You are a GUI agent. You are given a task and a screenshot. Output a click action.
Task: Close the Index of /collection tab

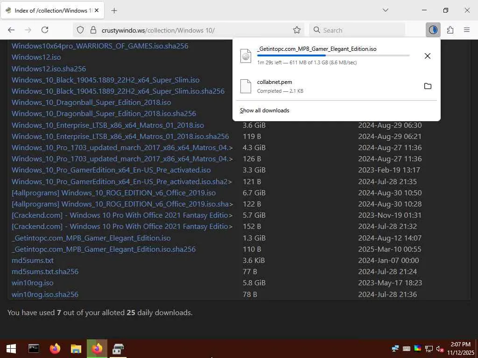tap(97, 10)
